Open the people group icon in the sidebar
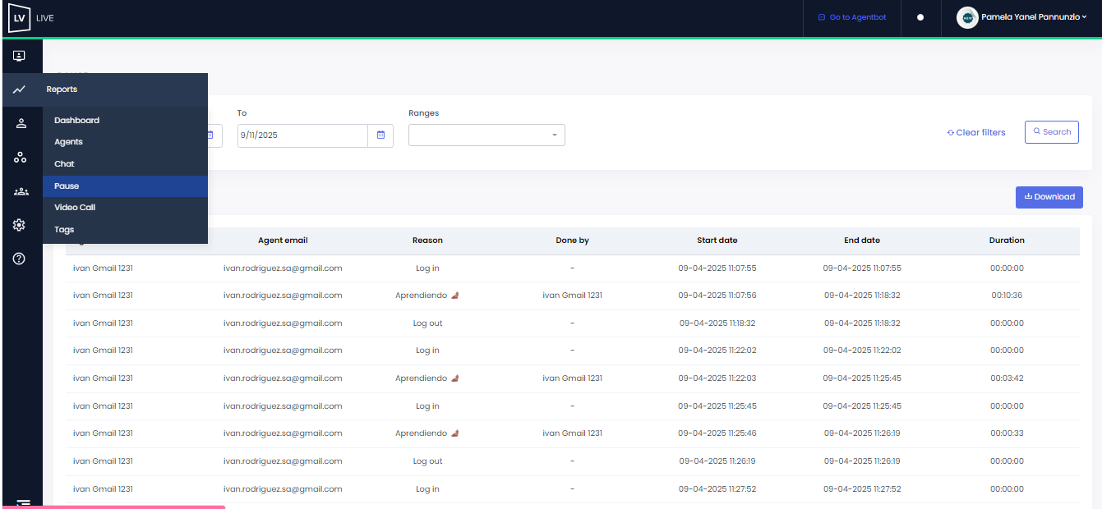The image size is (1102, 509). pos(21,191)
